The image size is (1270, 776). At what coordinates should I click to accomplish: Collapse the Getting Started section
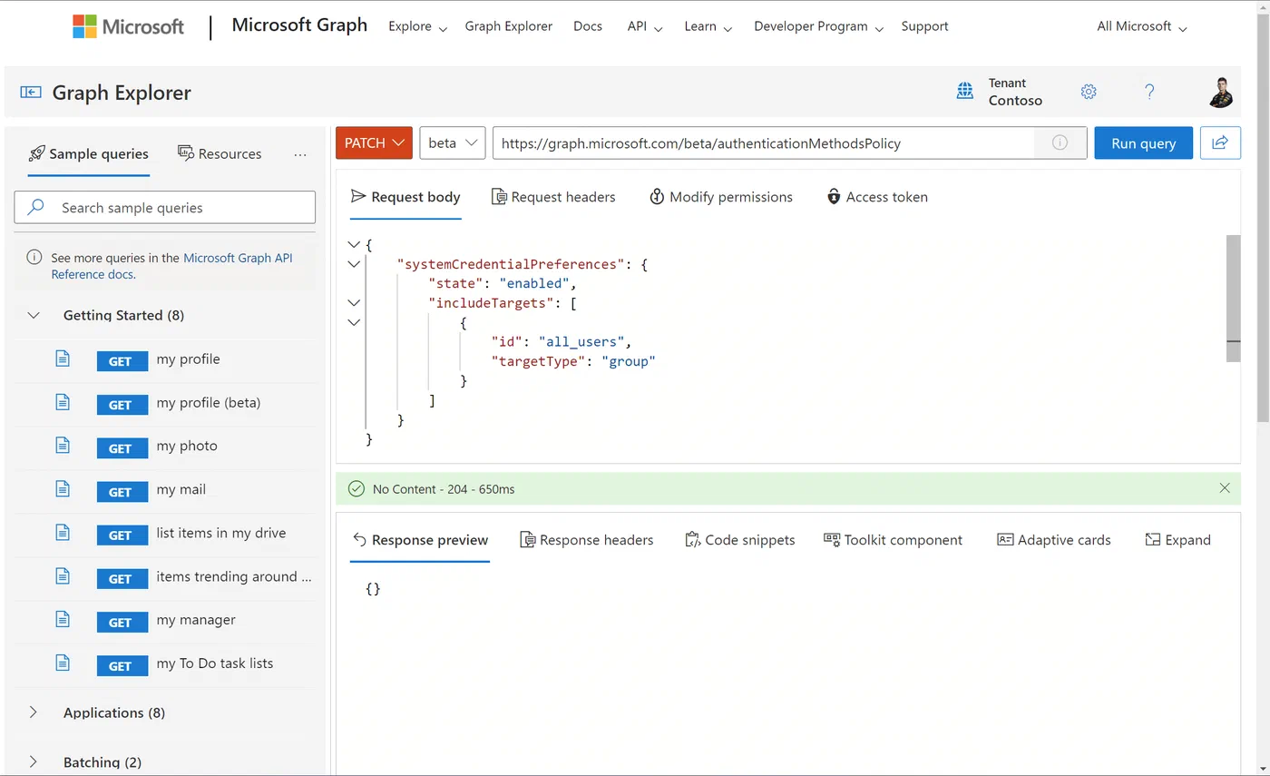pyautogui.click(x=34, y=316)
